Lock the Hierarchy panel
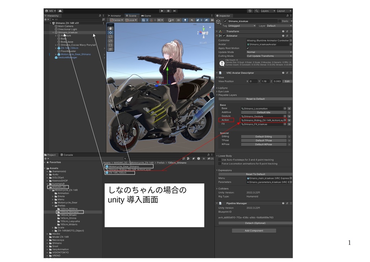The image size is (370, 262). (100, 16)
